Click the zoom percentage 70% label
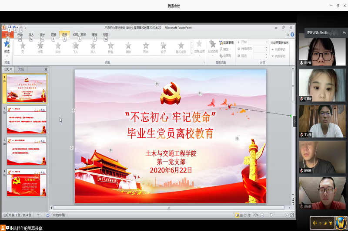Viewport: 348px width, 231px height. point(256,215)
